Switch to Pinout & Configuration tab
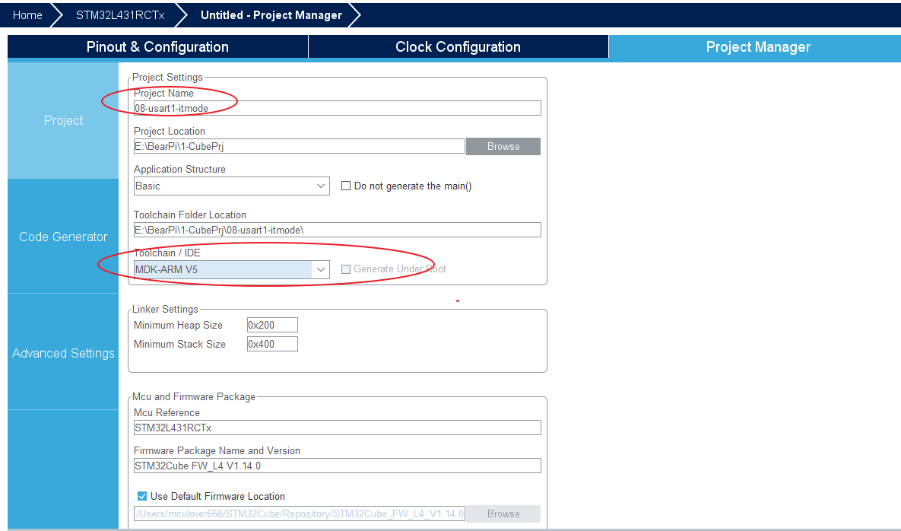The width and height of the screenshot is (901, 531). click(x=157, y=46)
